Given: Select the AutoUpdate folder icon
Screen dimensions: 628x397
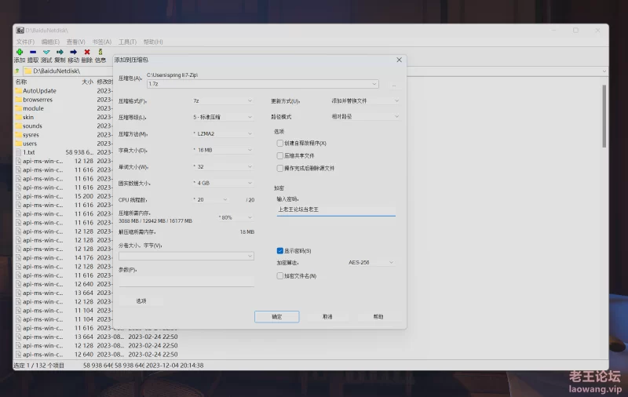Looking at the screenshot, I should coord(18,91).
